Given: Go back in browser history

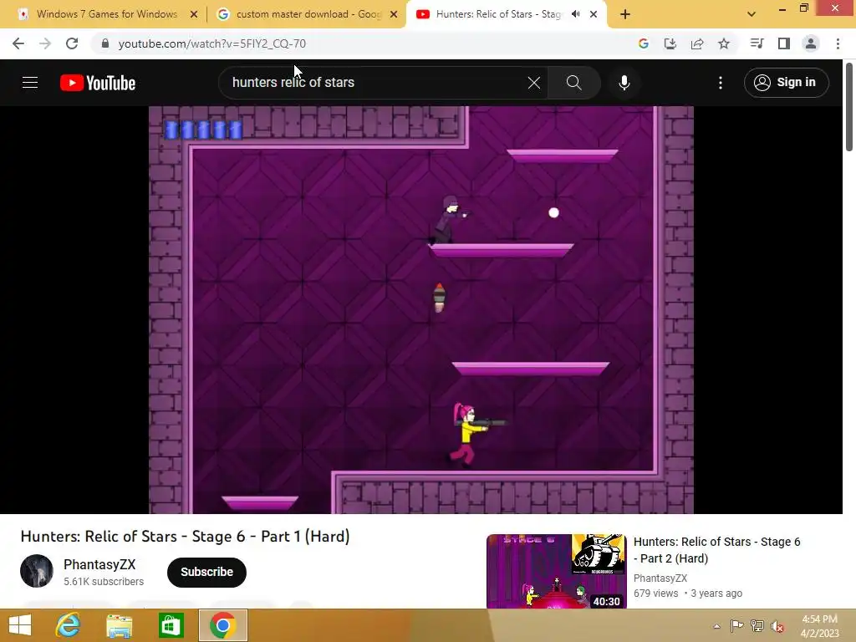Looking at the screenshot, I should (x=18, y=43).
